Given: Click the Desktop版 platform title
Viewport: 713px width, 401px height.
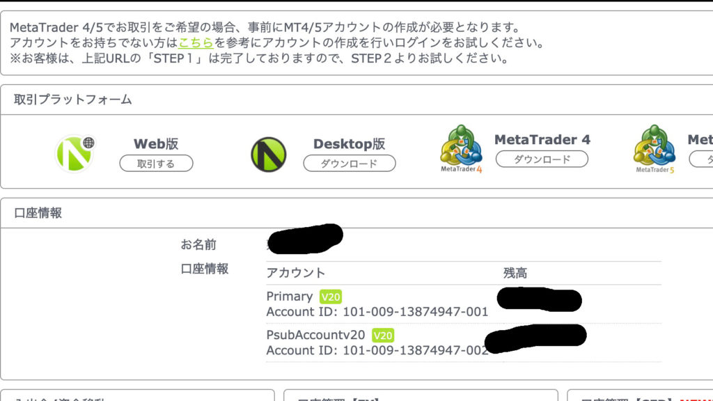Looking at the screenshot, I should coord(350,144).
